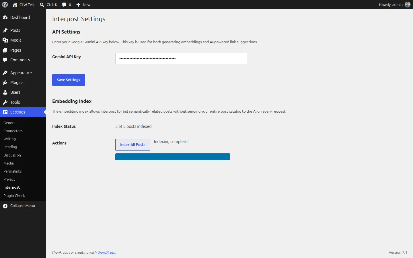Viewport: 413px width, 258px height.
Task: Click the Embedding Index heading
Action: [x=72, y=101]
